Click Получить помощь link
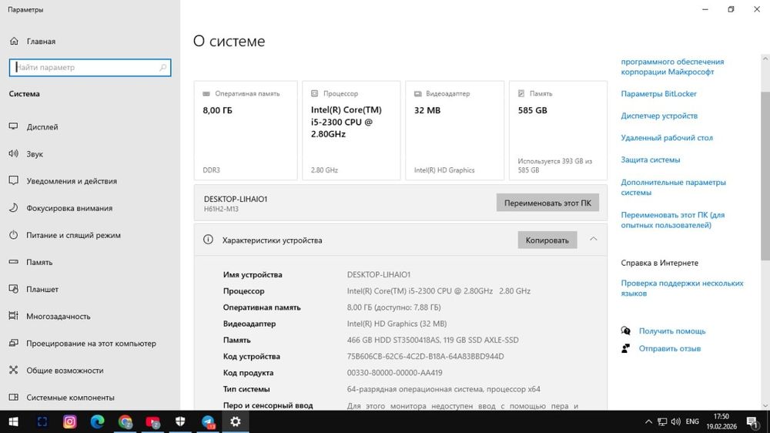The width and height of the screenshot is (770, 433). [x=671, y=331]
